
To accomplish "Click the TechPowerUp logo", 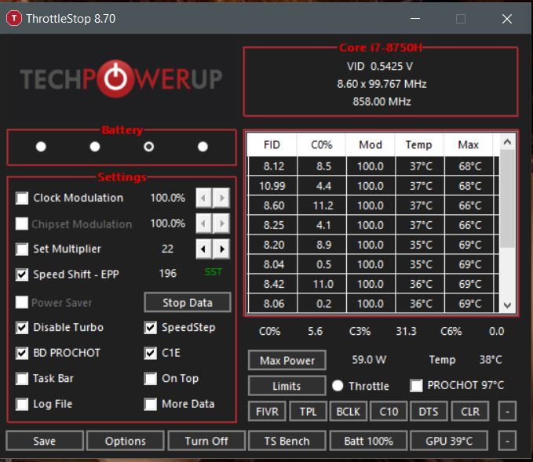I will (121, 78).
